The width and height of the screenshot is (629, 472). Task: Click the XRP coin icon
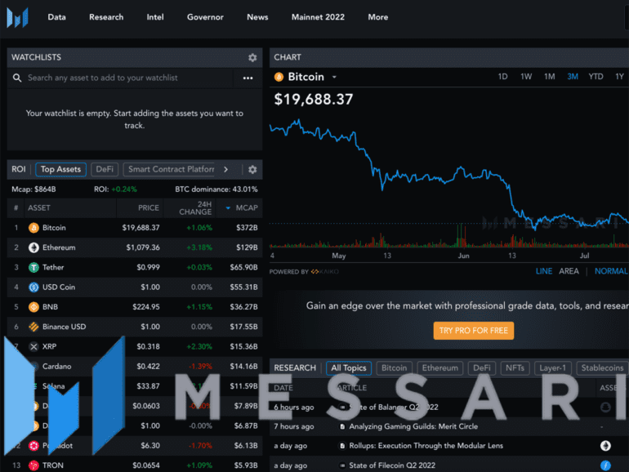33,346
